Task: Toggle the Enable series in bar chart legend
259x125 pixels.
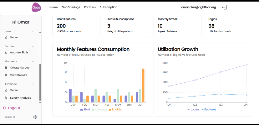Action: click(115, 109)
